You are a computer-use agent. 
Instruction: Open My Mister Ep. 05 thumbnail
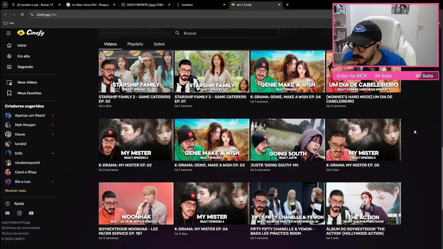[x=363, y=140]
